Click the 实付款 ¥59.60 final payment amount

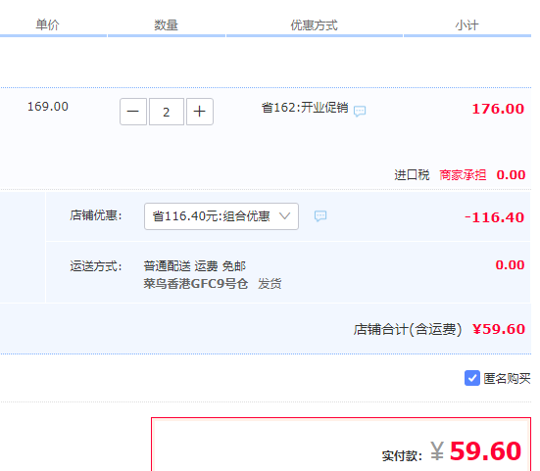tap(475, 451)
